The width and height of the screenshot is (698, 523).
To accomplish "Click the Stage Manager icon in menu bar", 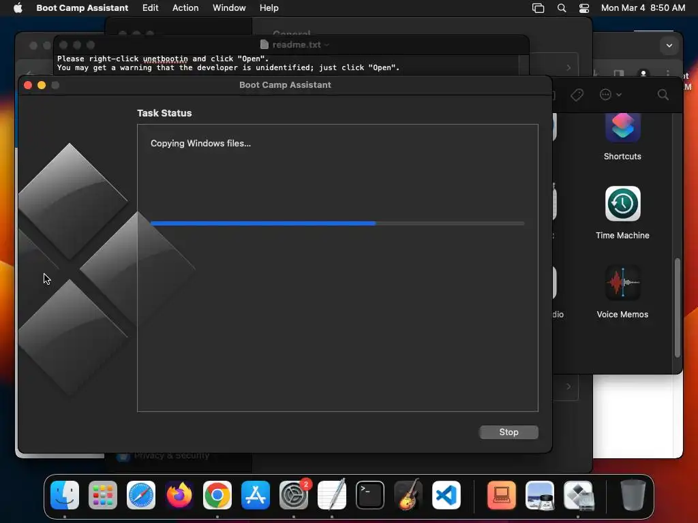I will coord(538,8).
